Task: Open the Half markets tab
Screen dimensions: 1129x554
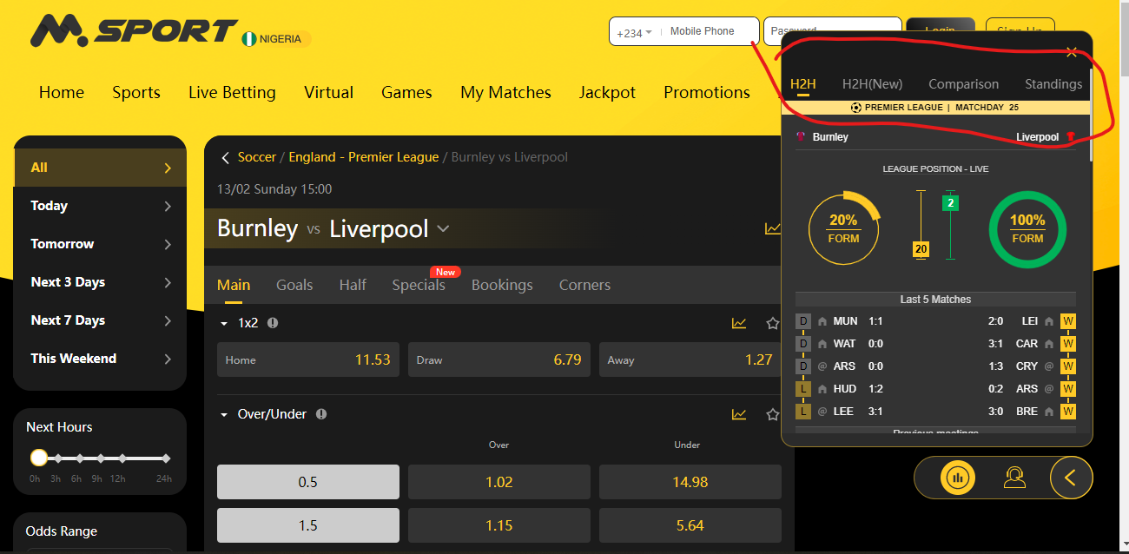Action: pos(353,285)
